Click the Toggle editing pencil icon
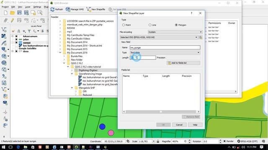The image size is (268, 150). 12,20
